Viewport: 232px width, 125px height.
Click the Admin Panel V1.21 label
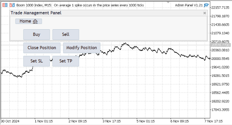[189, 5]
